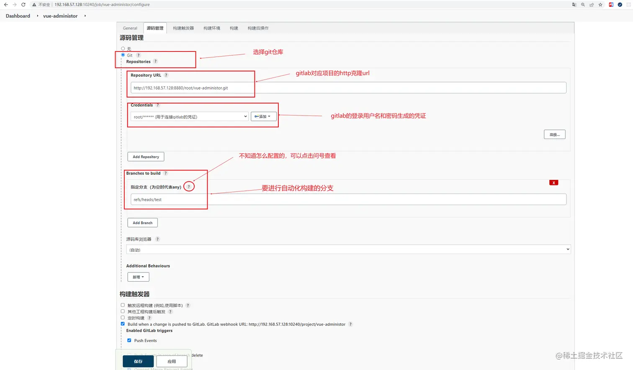The image size is (633, 370).
Task: Open the blue checkmark extension icon
Action: [620, 5]
